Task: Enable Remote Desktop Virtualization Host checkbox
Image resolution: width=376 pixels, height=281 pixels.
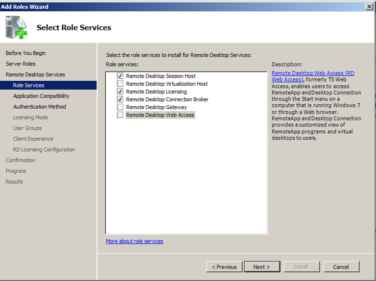Action: click(120, 84)
